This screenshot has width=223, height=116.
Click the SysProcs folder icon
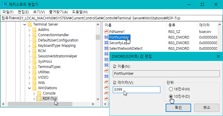click(x=34, y=62)
